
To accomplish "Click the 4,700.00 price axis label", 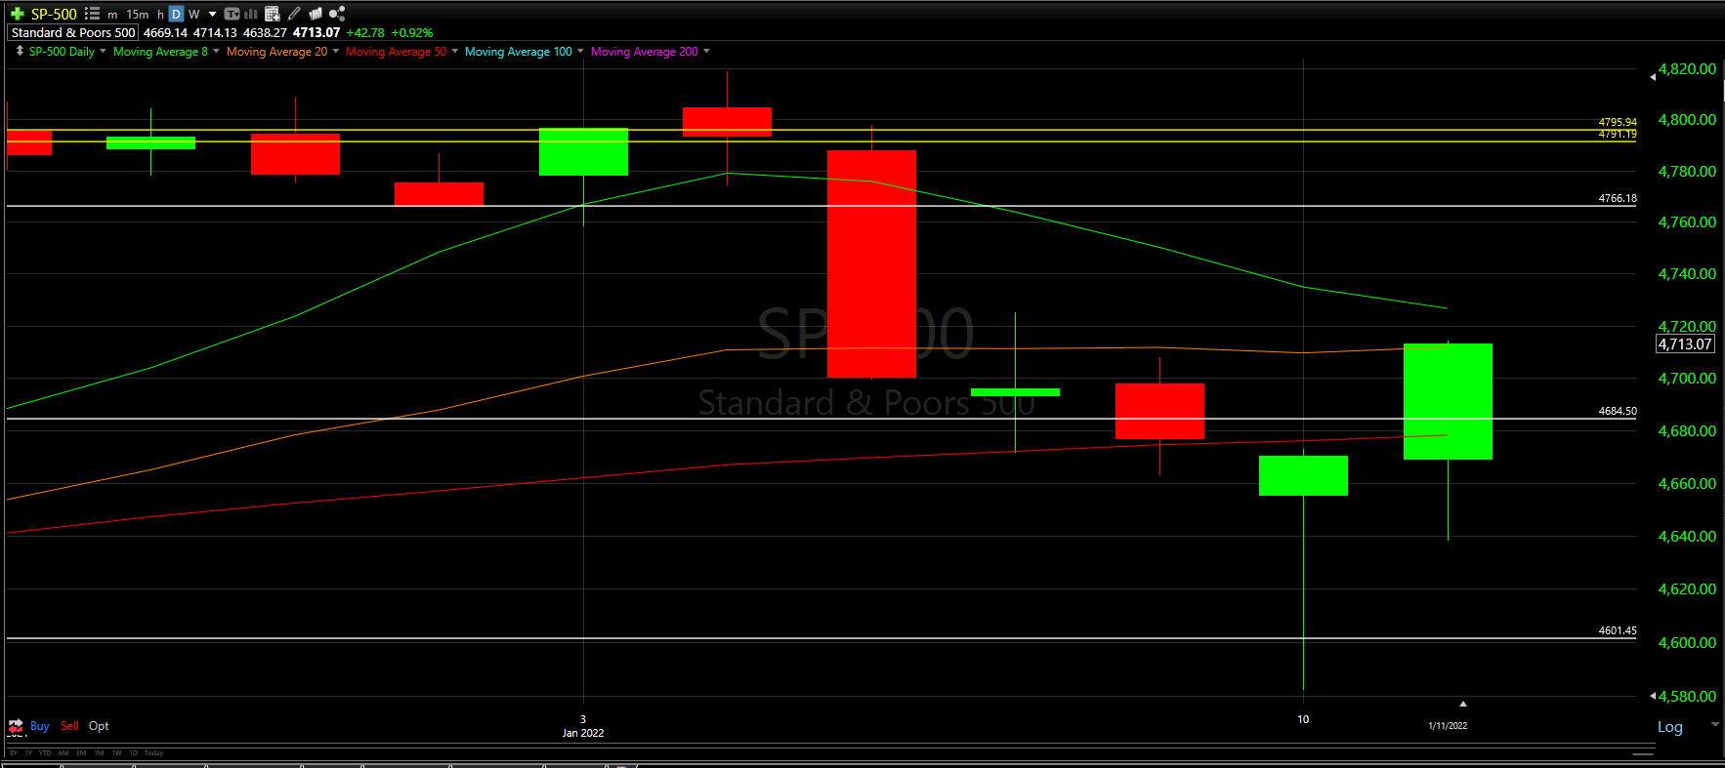I will click(x=1687, y=378).
